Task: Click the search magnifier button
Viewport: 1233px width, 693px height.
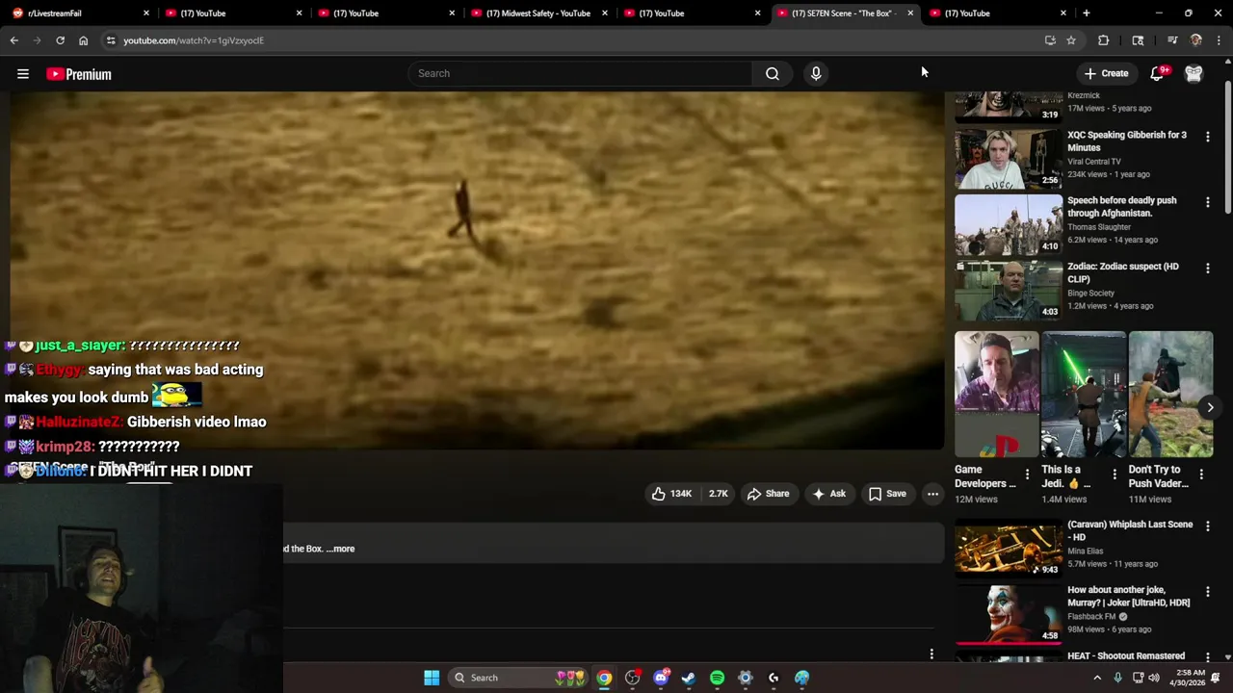Action: click(x=773, y=73)
